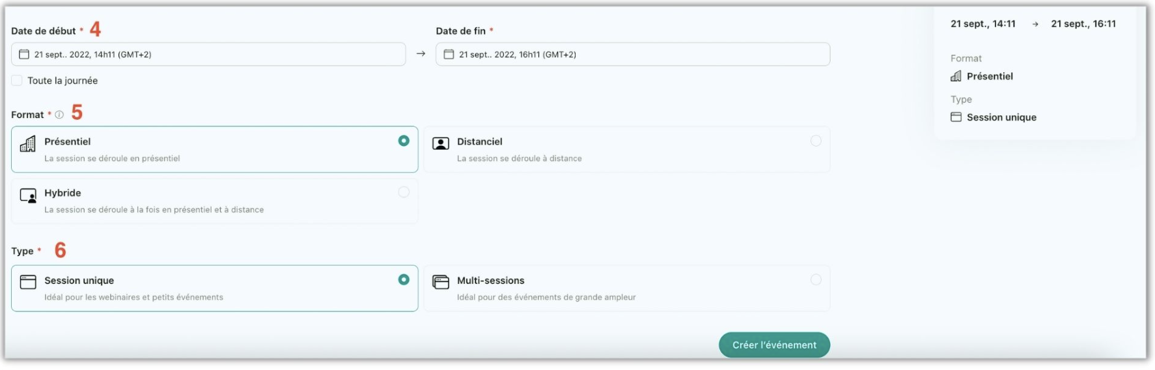The height and width of the screenshot is (370, 1155).
Task: Click the arrow between start and end dates
Action: coord(421,53)
